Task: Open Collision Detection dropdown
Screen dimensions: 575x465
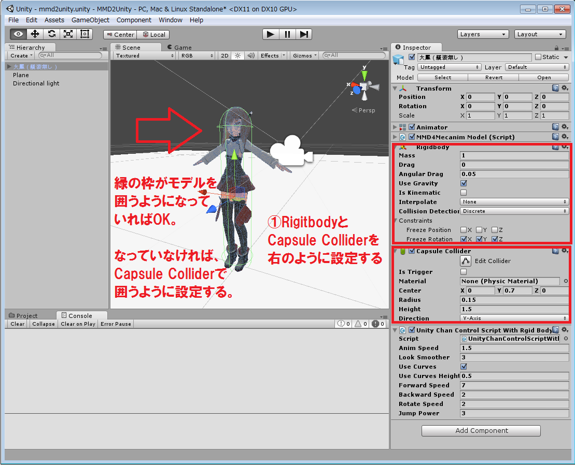Action: (x=514, y=211)
